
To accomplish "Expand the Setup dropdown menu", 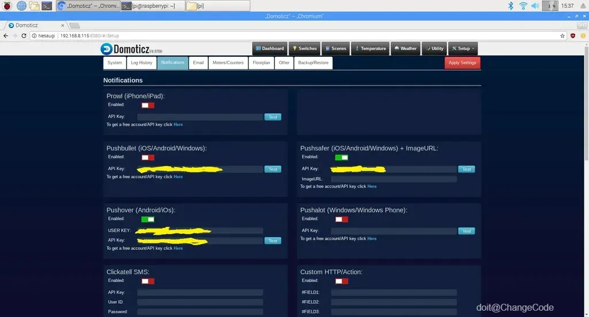I will (463, 48).
